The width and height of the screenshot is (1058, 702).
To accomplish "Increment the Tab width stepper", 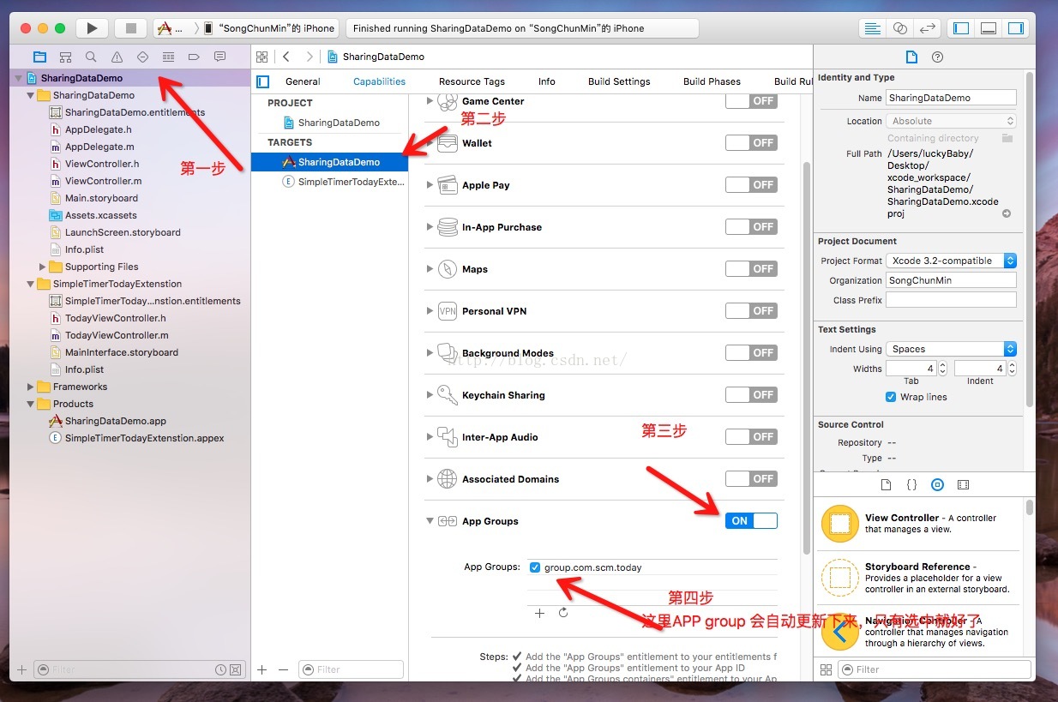I will (942, 364).
